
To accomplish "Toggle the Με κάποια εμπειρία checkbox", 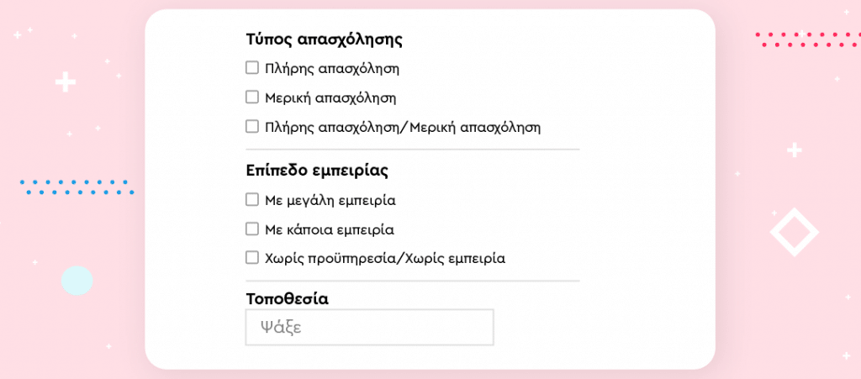I will [x=251, y=229].
